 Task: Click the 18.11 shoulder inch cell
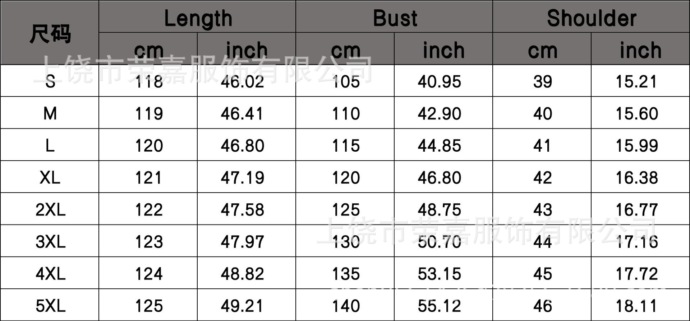636,306
